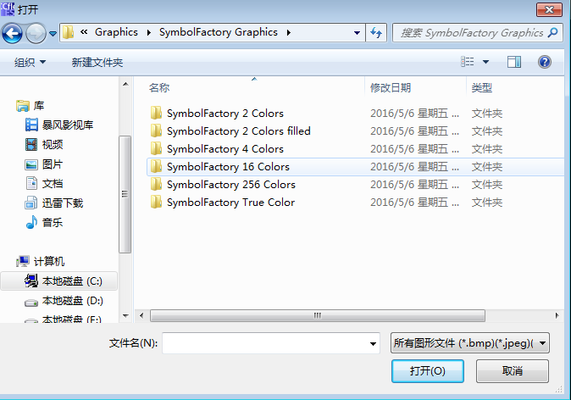Open 暴风影视库 library in sidebar
Image resolution: width=571 pixels, height=400 pixels.
(68, 125)
